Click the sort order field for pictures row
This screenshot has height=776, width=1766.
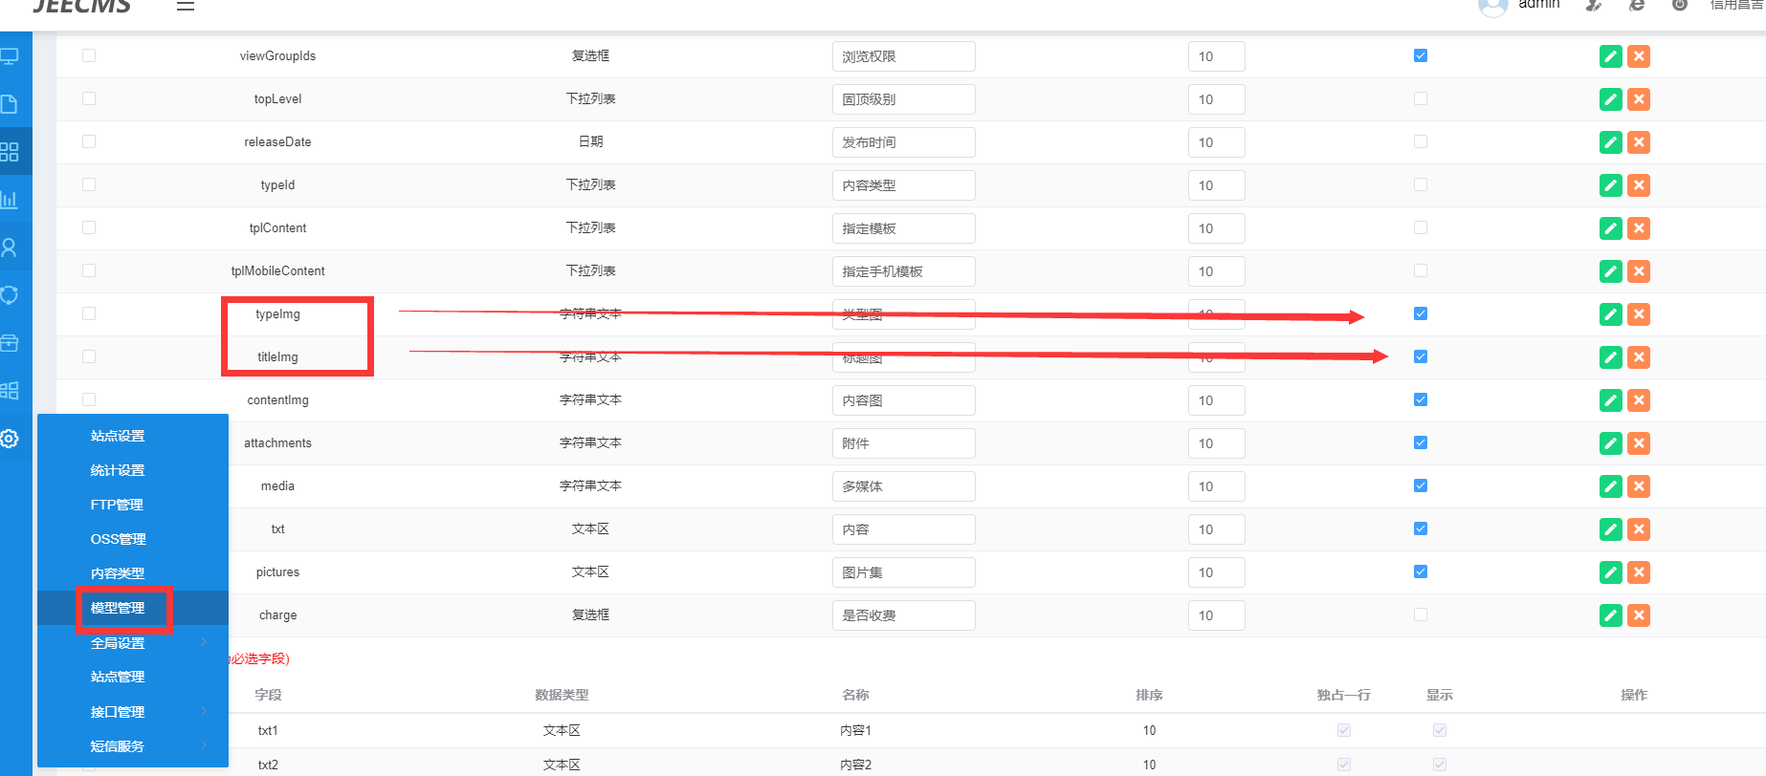1216,572
